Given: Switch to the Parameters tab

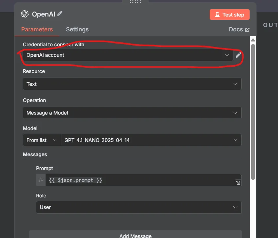Looking at the screenshot, I should pos(37,29).
